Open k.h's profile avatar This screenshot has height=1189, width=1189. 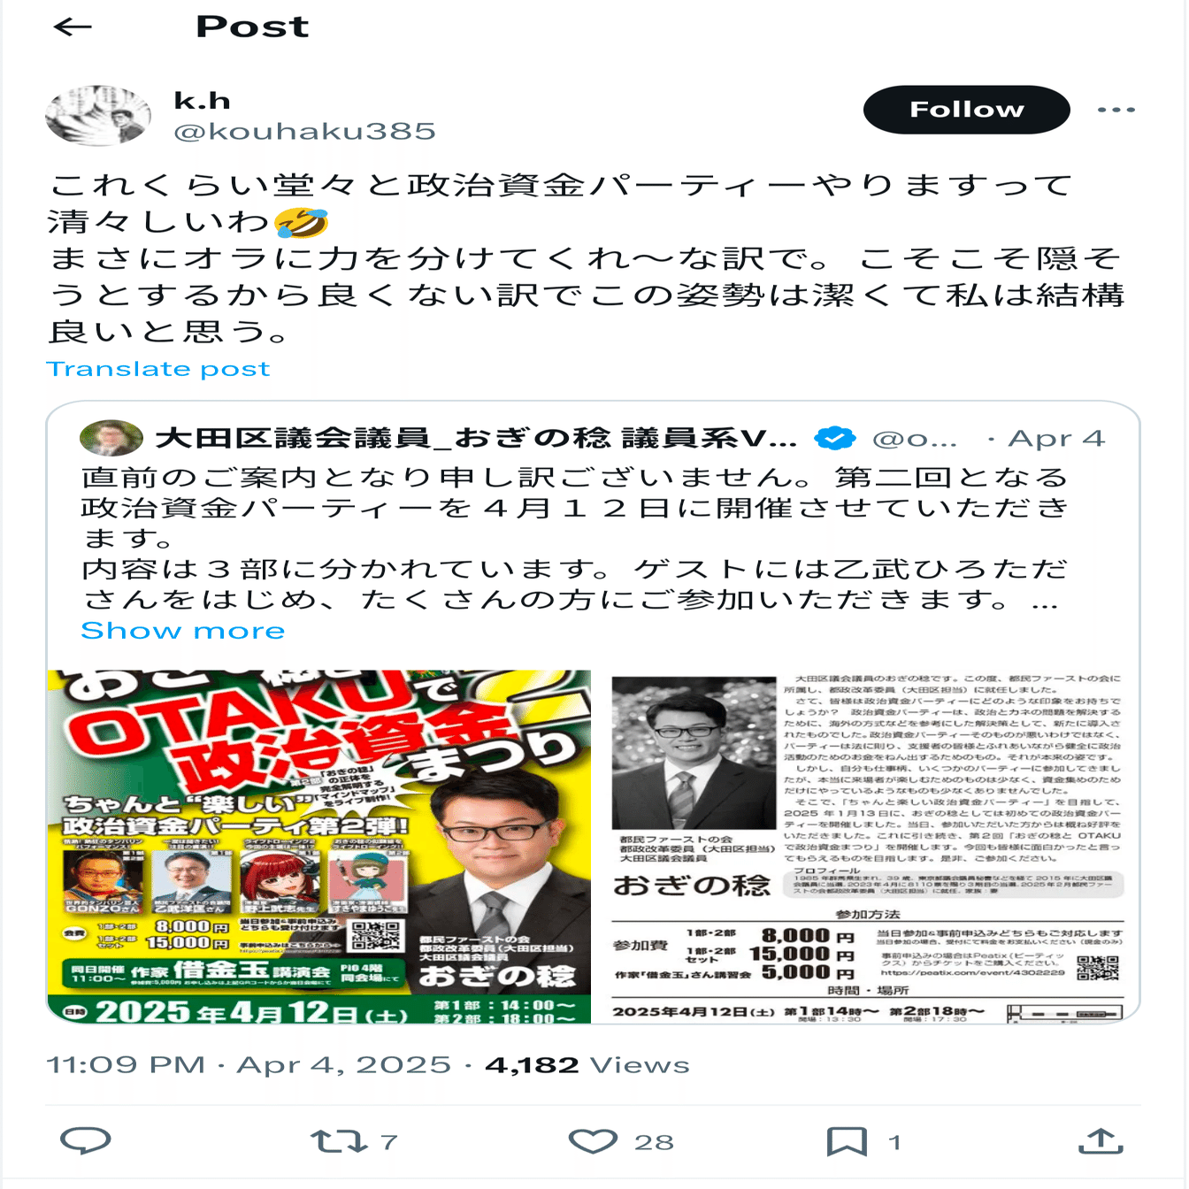pos(98,115)
